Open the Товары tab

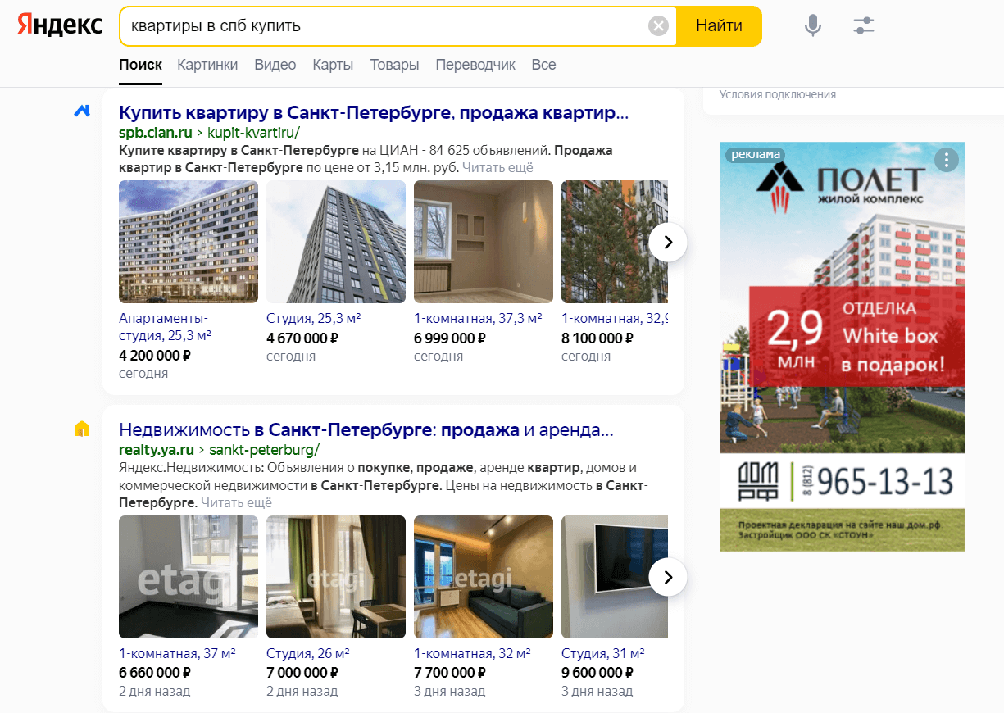coord(394,65)
